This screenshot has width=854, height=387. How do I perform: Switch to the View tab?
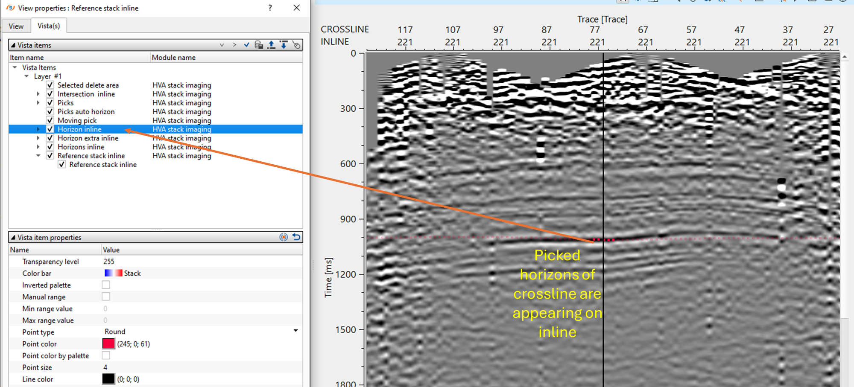pos(16,26)
